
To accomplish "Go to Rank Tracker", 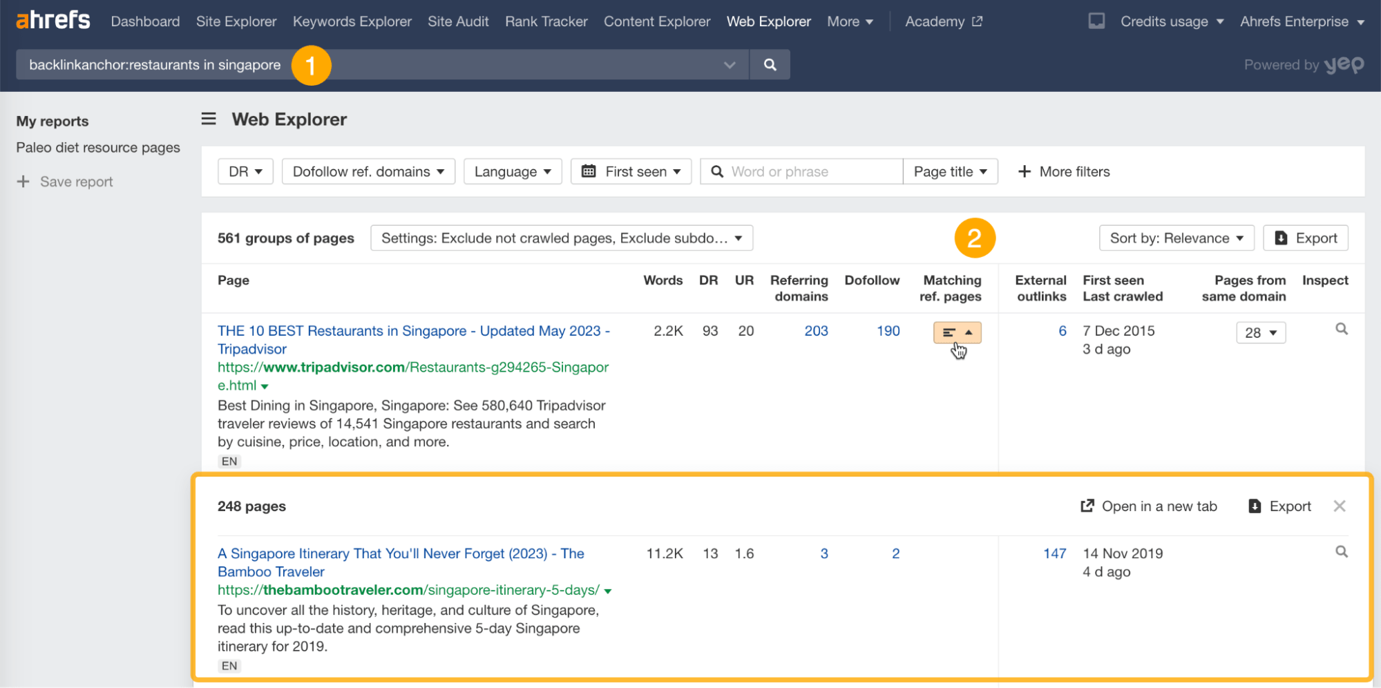I will [546, 21].
